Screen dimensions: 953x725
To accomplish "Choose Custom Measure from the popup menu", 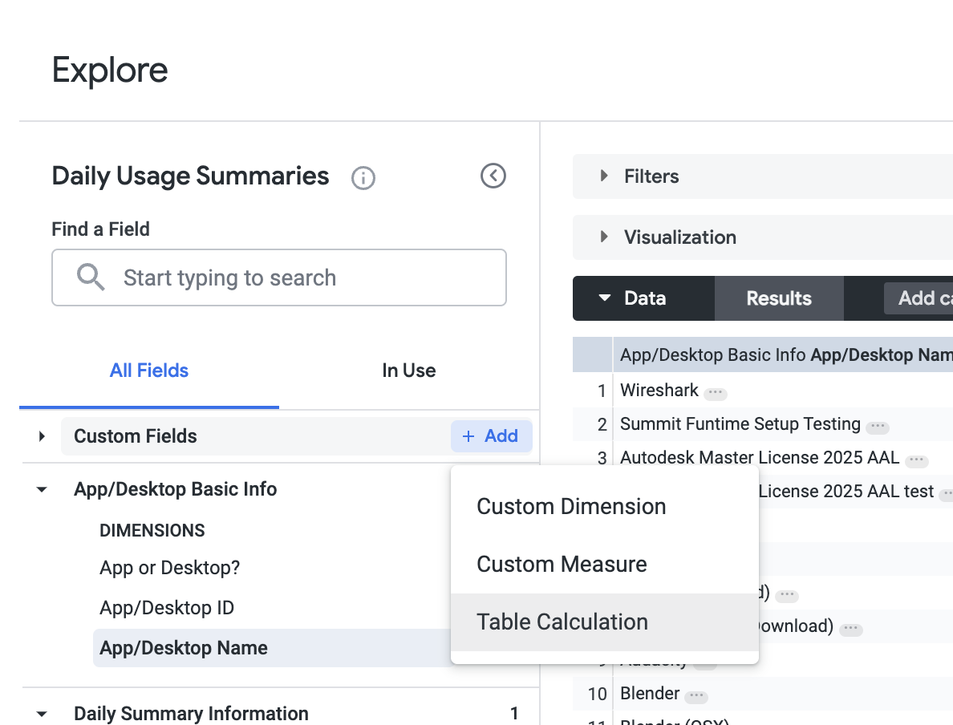I will 562,564.
